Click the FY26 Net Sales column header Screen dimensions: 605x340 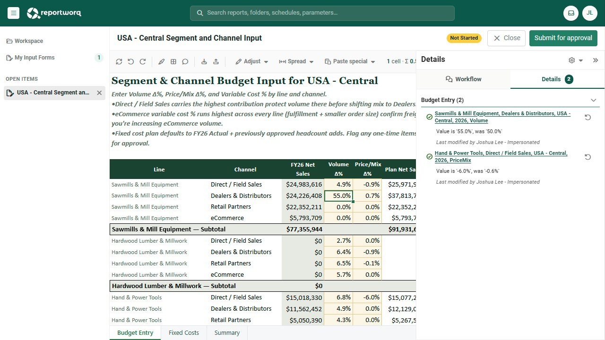tap(303, 169)
